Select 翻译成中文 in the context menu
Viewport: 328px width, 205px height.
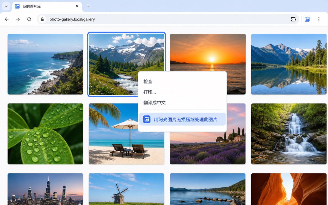pyautogui.click(x=182, y=103)
